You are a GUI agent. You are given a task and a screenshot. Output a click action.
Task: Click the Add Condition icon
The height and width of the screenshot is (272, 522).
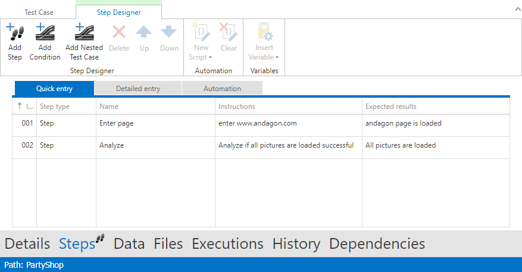(x=45, y=33)
